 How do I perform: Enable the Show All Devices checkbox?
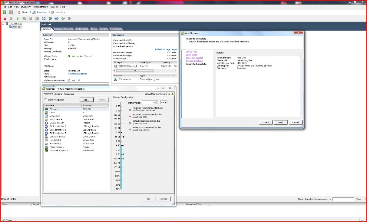coord(46,100)
